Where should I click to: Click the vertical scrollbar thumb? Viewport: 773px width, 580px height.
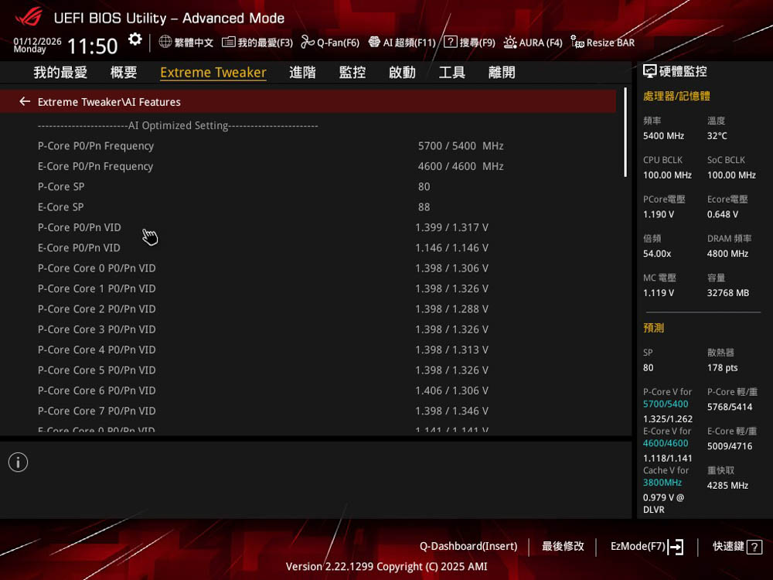pos(625,133)
